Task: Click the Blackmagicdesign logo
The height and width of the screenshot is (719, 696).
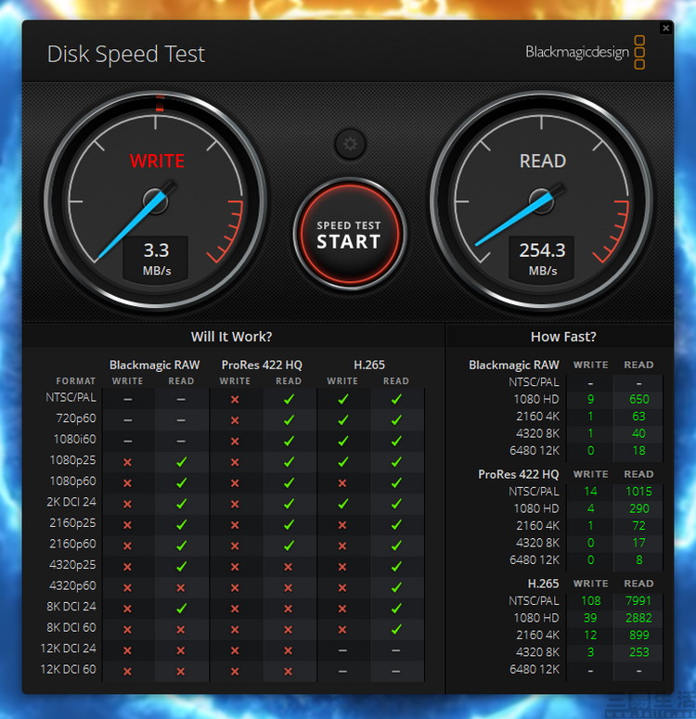Action: coord(585,52)
